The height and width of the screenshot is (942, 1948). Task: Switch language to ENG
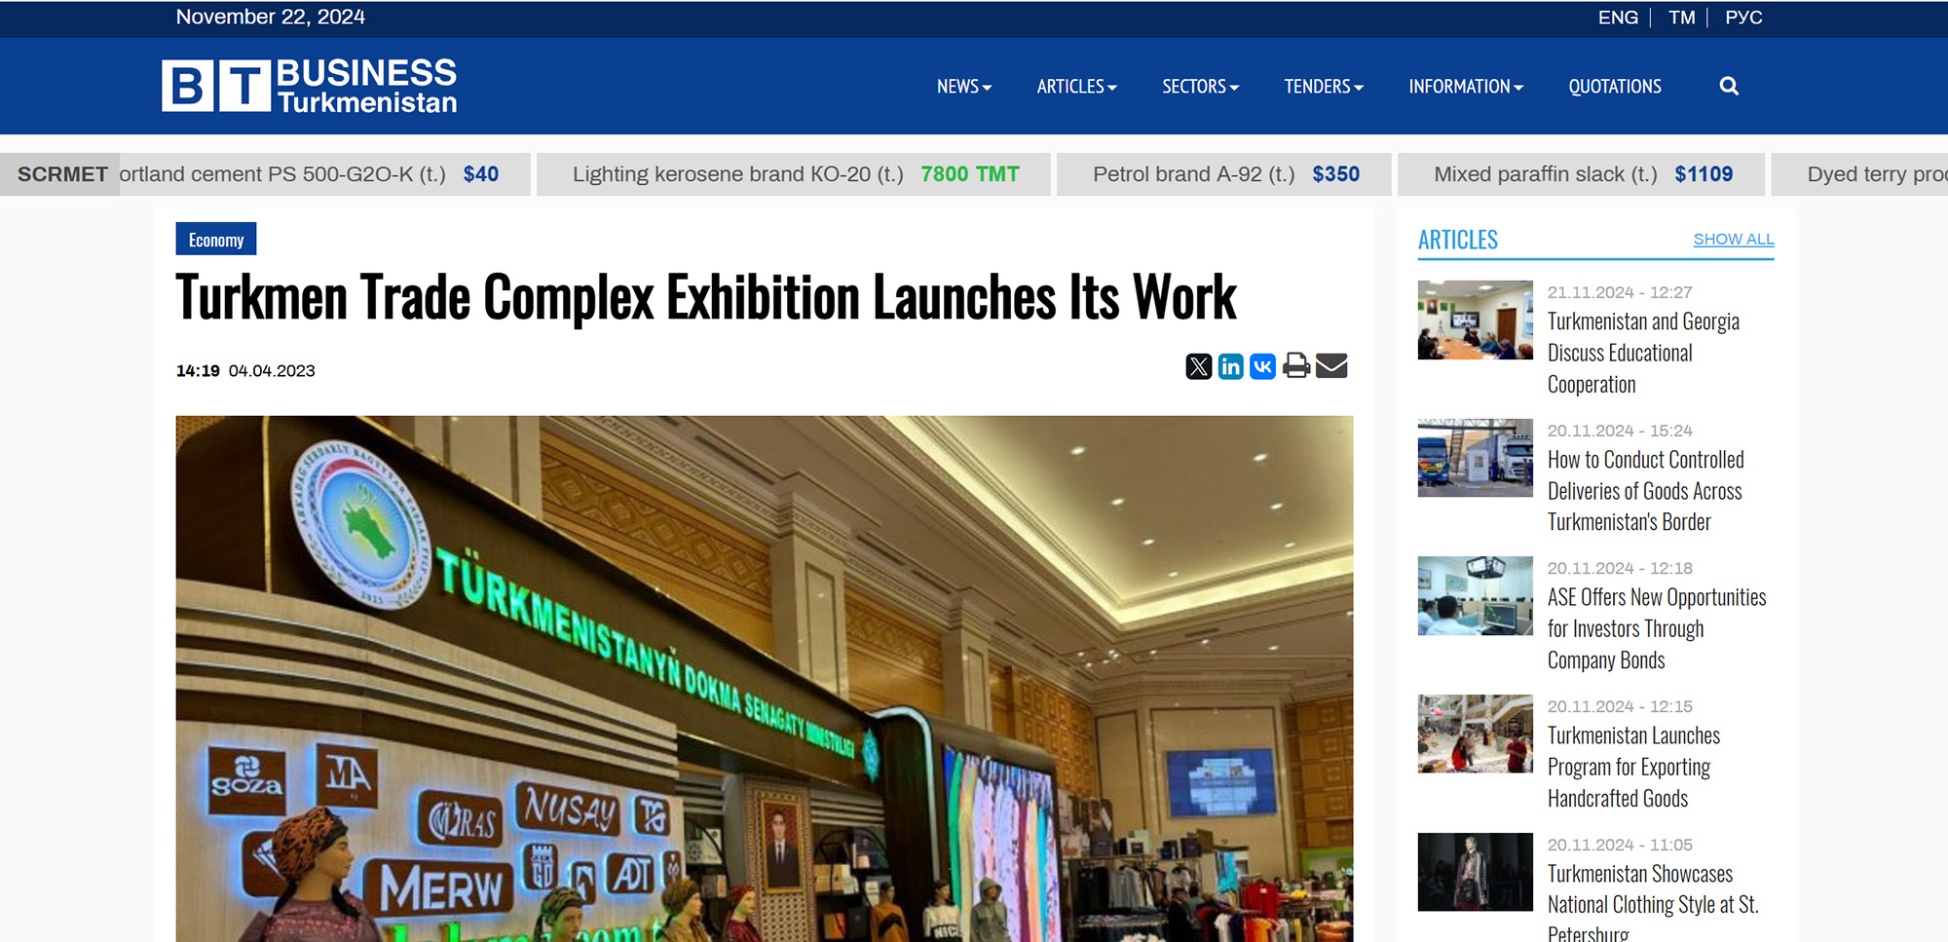1618,18
